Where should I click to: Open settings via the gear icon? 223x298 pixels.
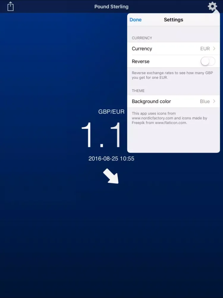click(212, 7)
